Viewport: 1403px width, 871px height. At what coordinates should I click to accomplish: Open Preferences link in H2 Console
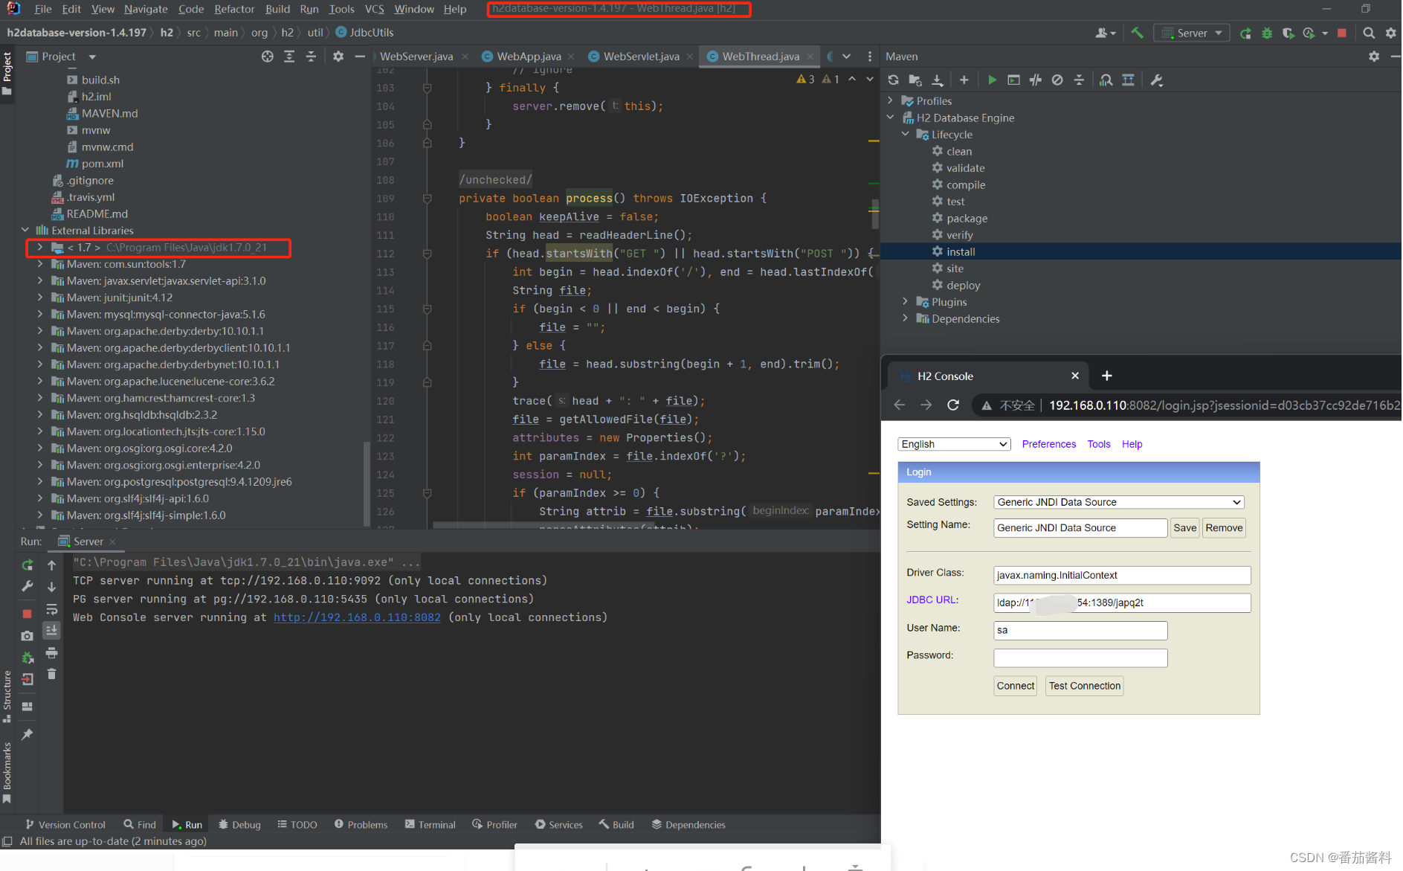click(x=1048, y=444)
